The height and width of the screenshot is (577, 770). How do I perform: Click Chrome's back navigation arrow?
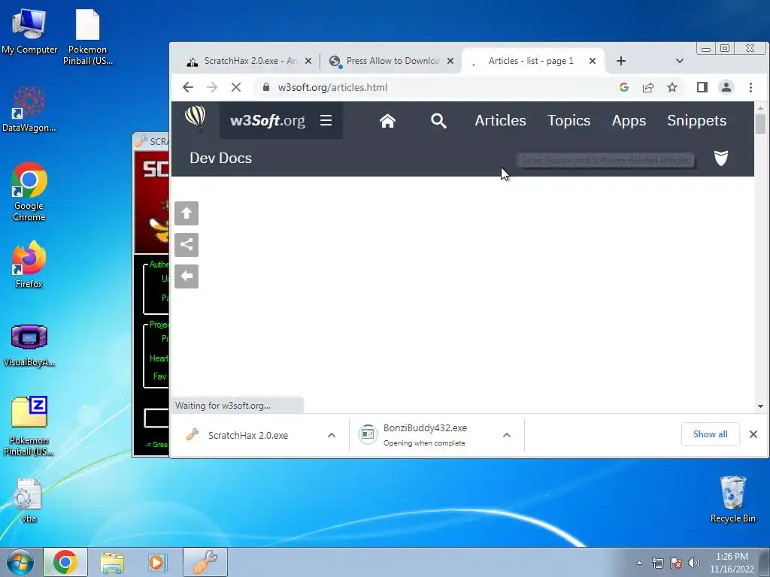(x=187, y=87)
